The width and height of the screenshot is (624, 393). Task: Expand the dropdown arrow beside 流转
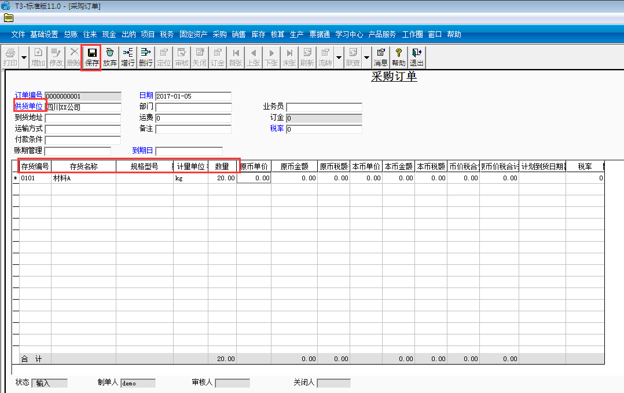point(339,57)
